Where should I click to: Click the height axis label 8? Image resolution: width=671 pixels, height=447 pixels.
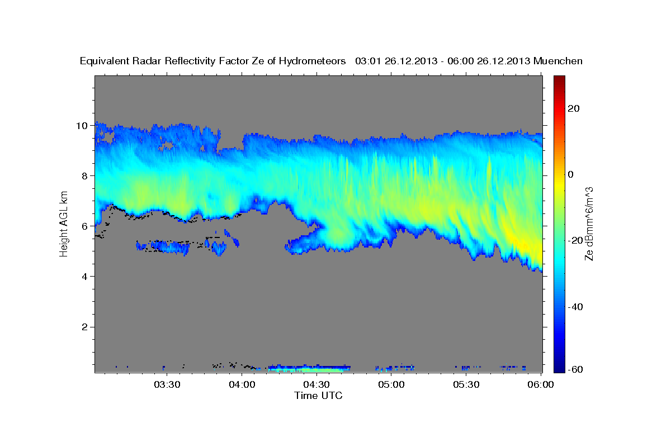pos(84,176)
